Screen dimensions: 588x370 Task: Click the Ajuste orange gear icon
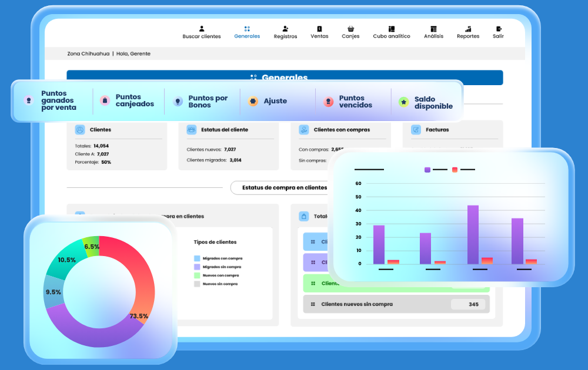click(x=253, y=101)
